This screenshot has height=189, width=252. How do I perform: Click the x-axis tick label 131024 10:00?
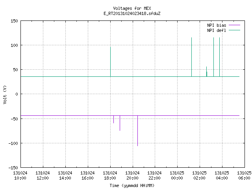click(20, 176)
